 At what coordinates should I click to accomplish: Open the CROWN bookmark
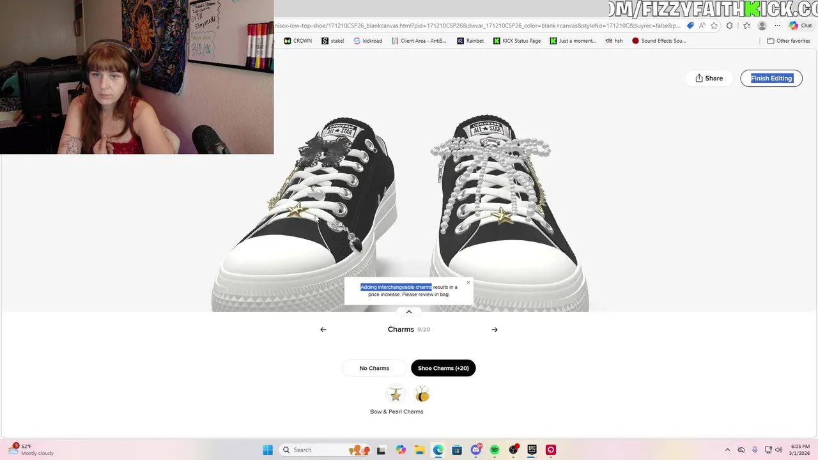click(x=298, y=41)
